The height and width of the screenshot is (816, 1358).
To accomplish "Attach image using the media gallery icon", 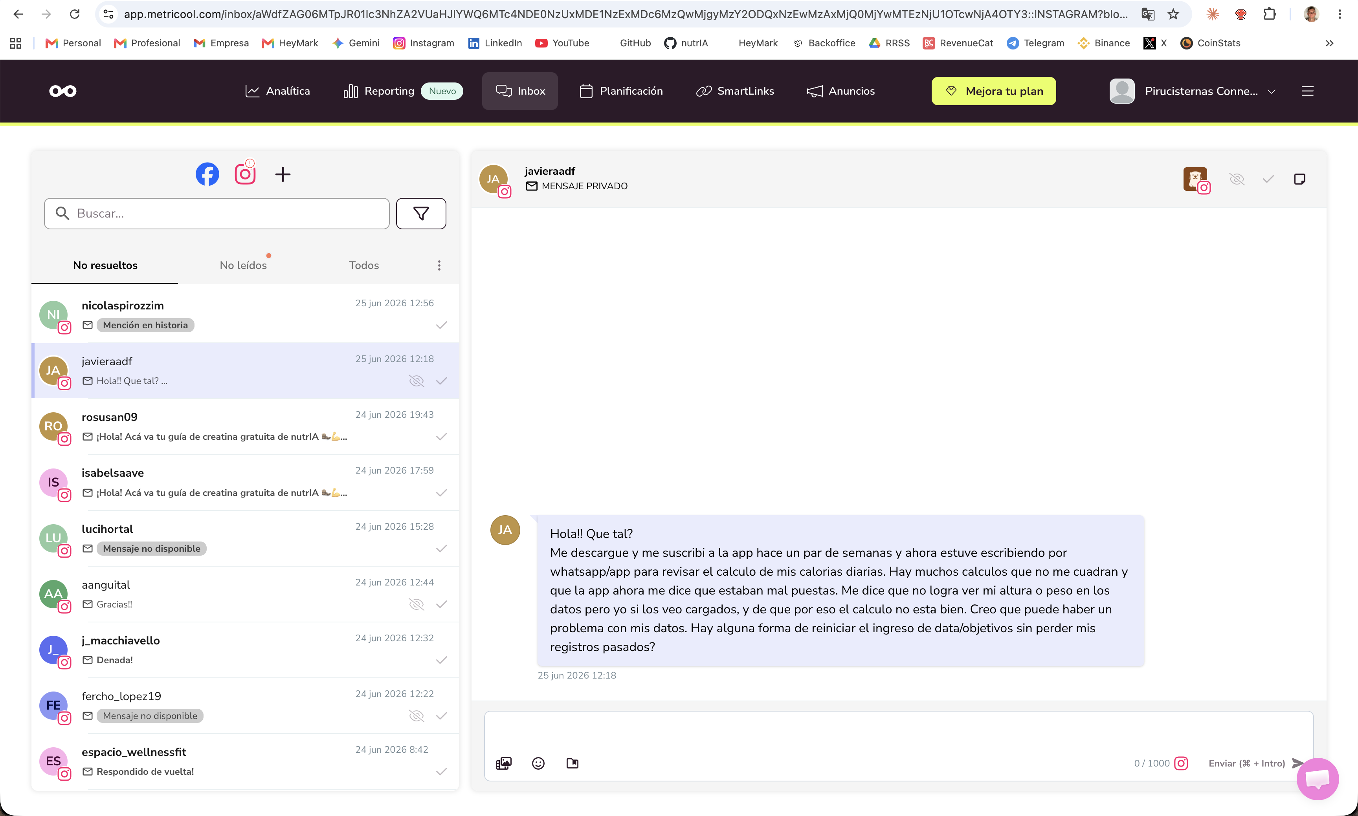I will click(x=503, y=763).
